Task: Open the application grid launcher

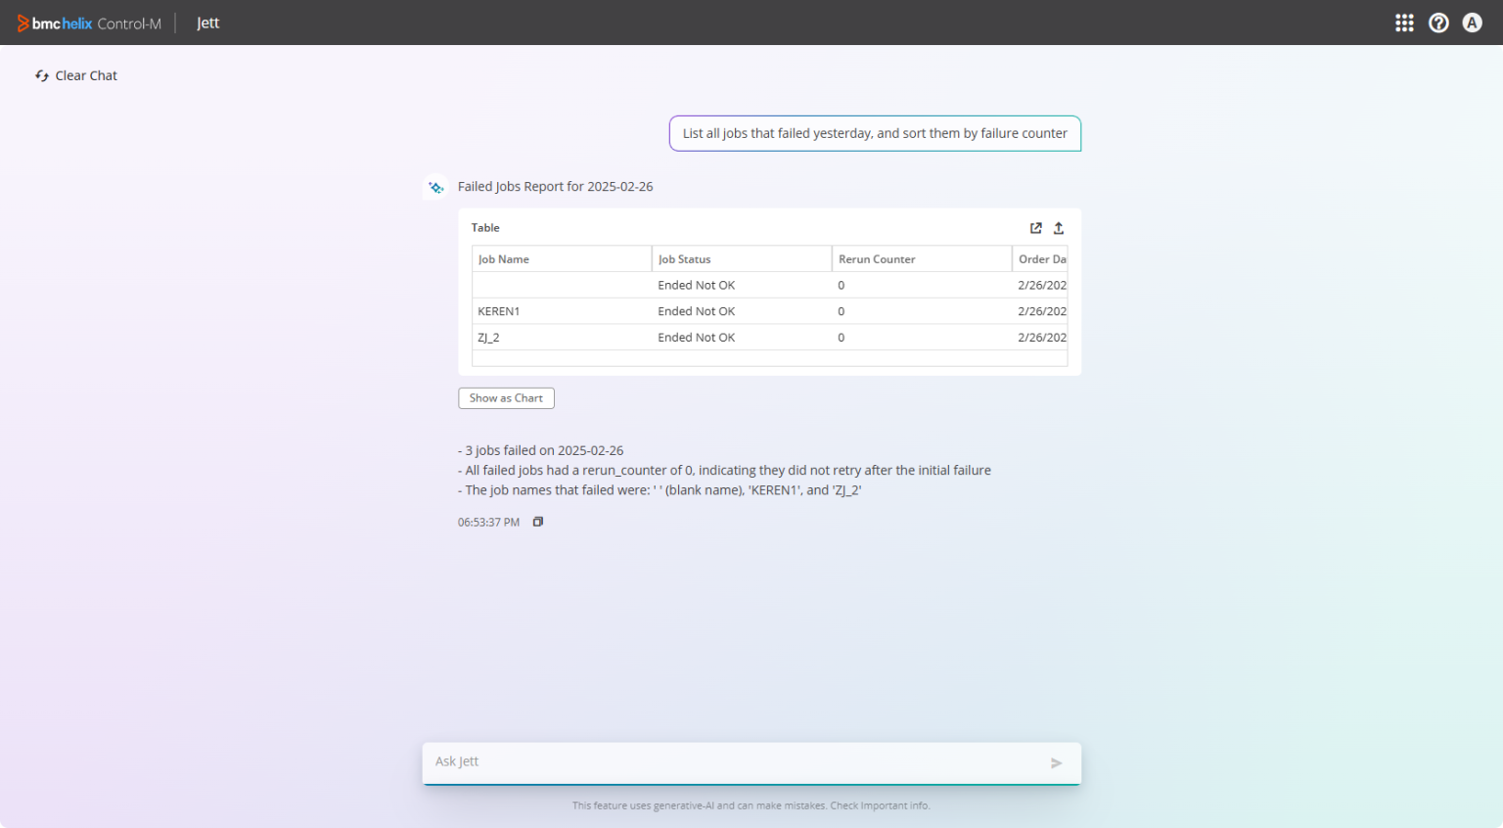Action: pos(1404,22)
